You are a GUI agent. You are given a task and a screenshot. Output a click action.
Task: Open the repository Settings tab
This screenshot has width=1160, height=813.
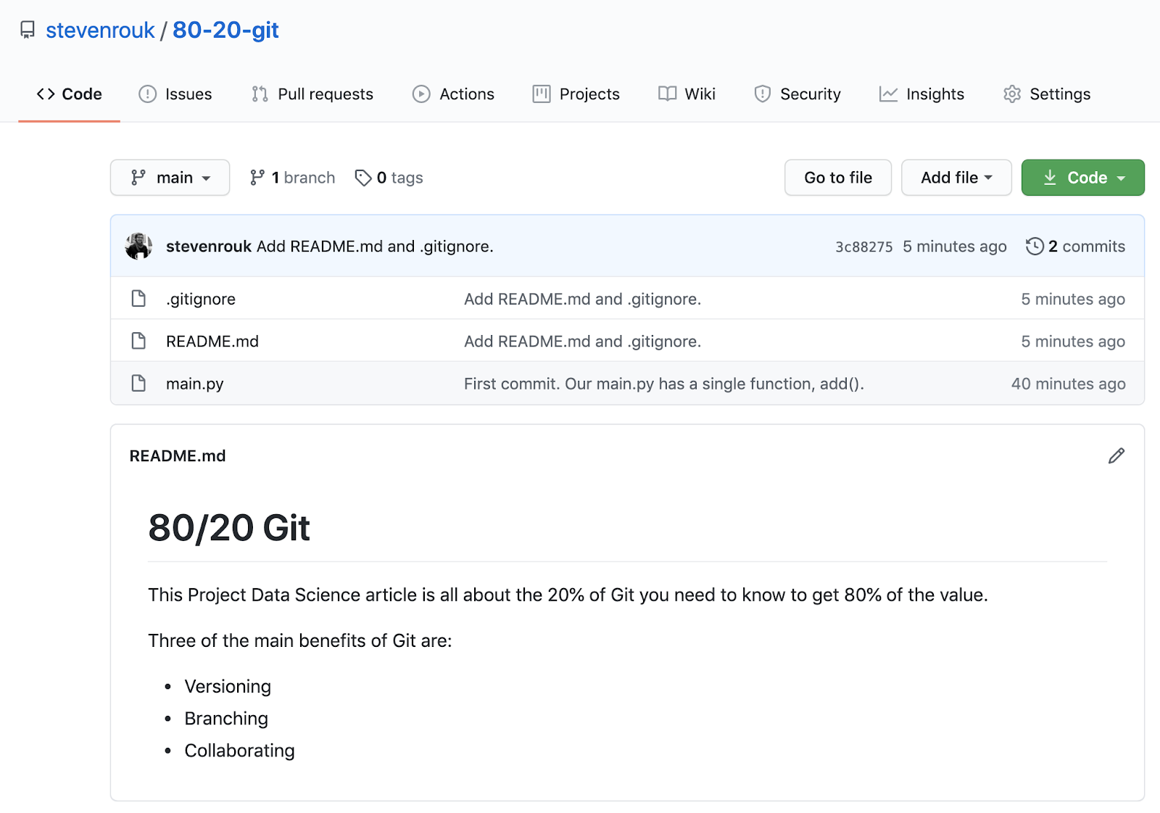1047,94
